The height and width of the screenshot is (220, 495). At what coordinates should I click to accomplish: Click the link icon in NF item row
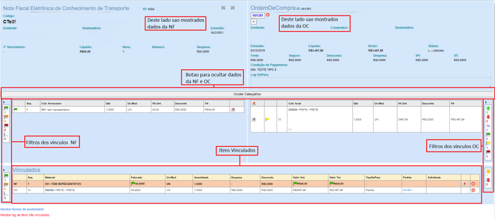point(233,109)
